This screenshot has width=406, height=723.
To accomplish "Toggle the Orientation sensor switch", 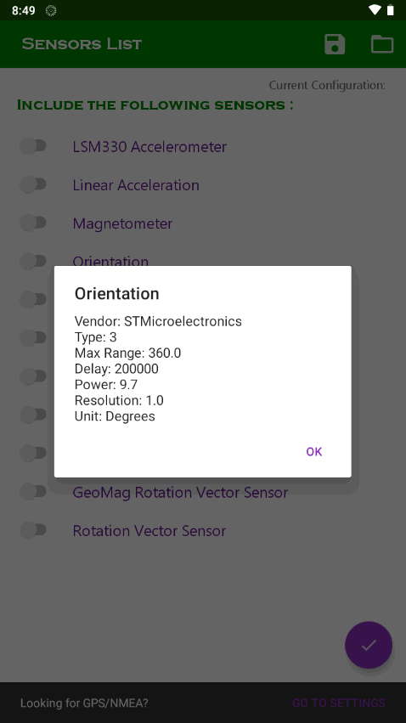I will (x=33, y=261).
